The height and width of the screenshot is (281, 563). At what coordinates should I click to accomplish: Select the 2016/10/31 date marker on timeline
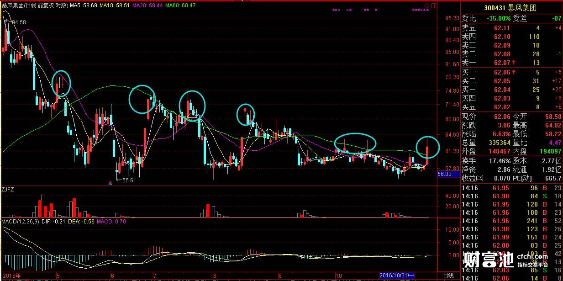pos(397,276)
